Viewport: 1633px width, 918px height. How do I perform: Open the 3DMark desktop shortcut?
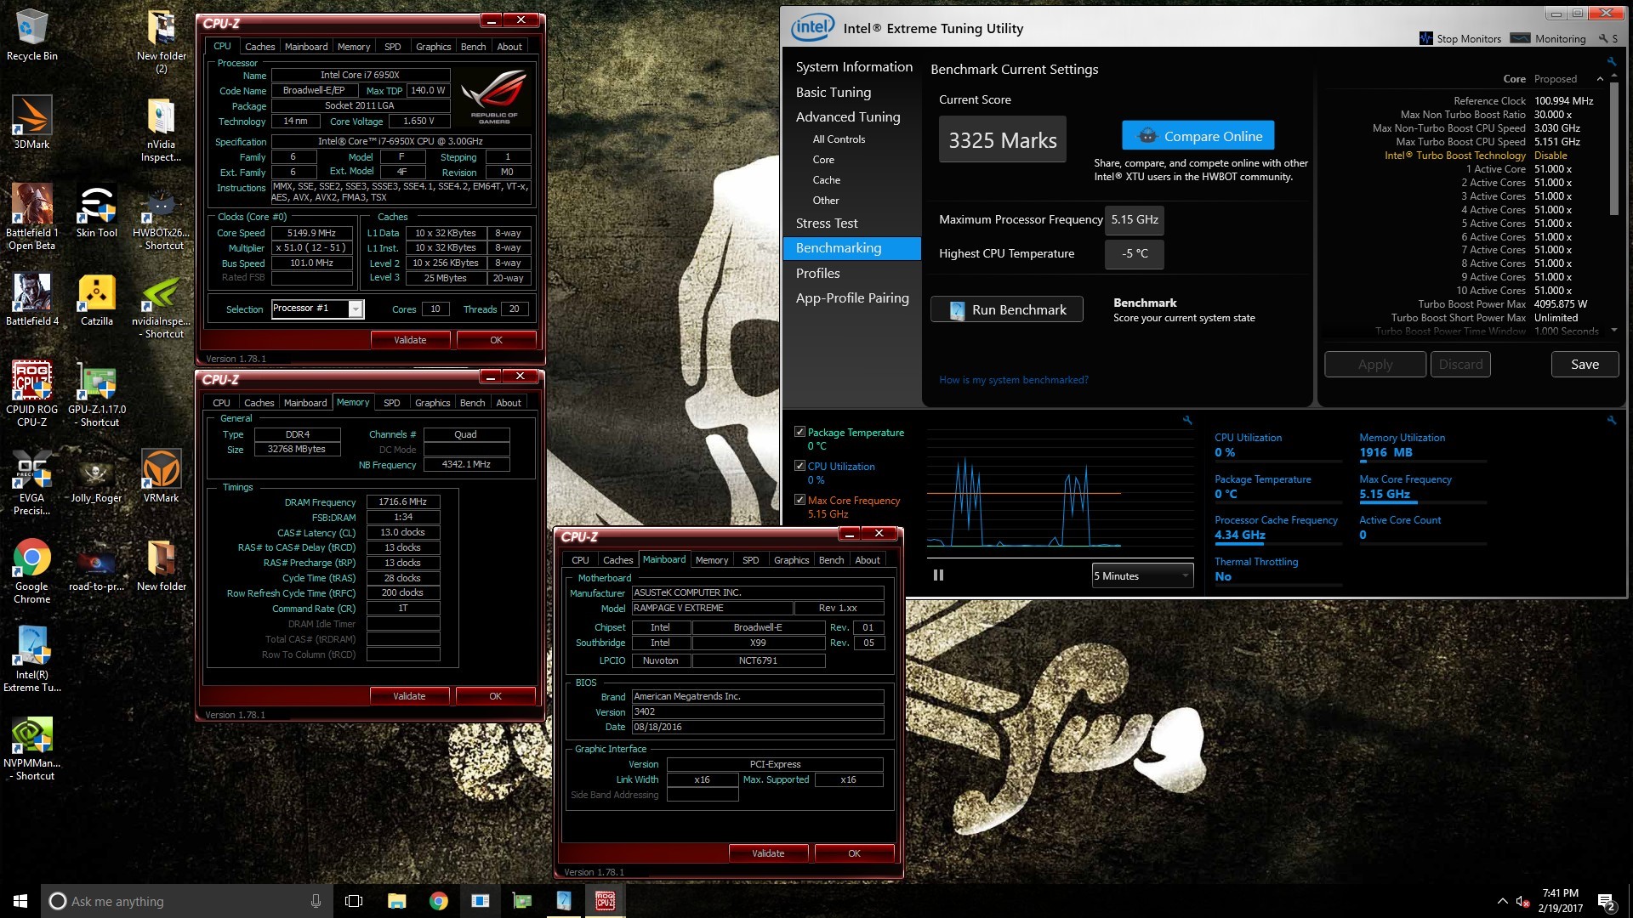pyautogui.click(x=31, y=122)
